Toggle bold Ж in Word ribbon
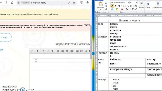Viewport: 162px width, 91px height. 112,6
